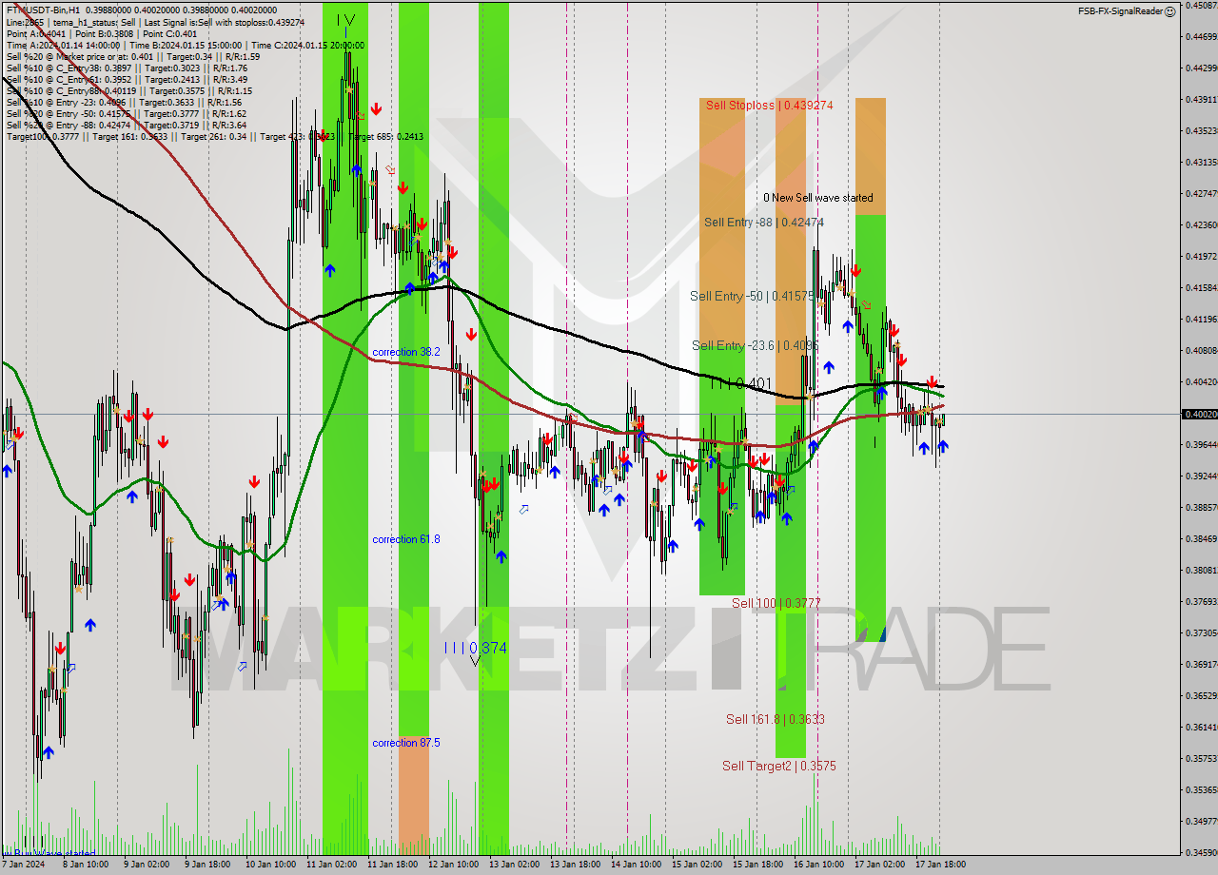Click the 'correction 38.2' Fibonacci label
This screenshot has height=875, width=1218.
click(x=406, y=352)
